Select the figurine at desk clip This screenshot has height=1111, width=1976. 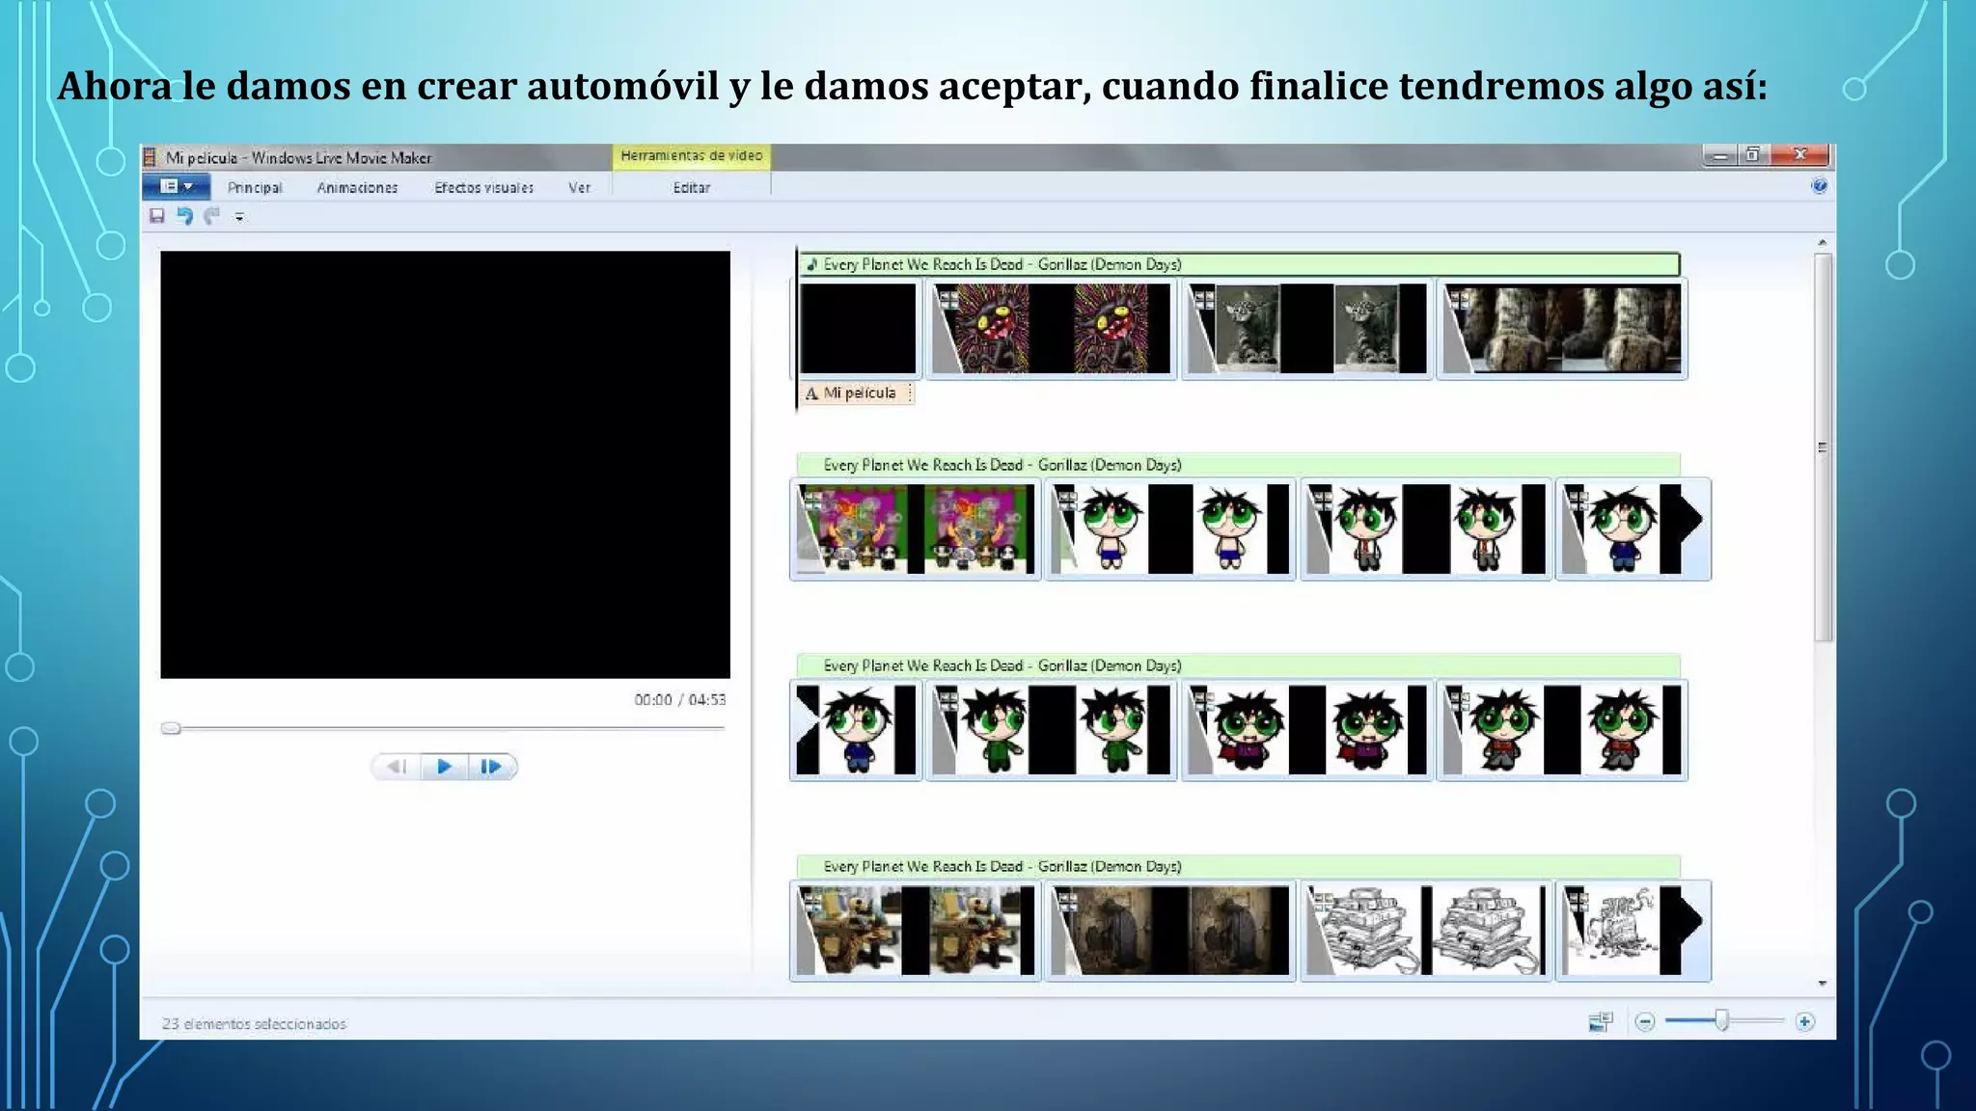[x=915, y=930]
